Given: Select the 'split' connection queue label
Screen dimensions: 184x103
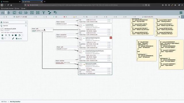Looking at the screenshot, I should [67, 48].
